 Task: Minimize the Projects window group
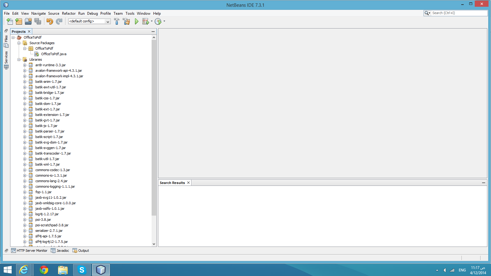tap(153, 32)
